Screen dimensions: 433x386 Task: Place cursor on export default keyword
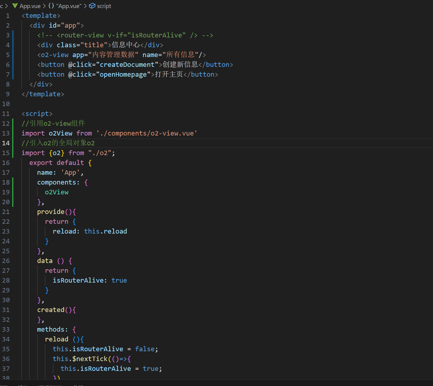coord(56,163)
